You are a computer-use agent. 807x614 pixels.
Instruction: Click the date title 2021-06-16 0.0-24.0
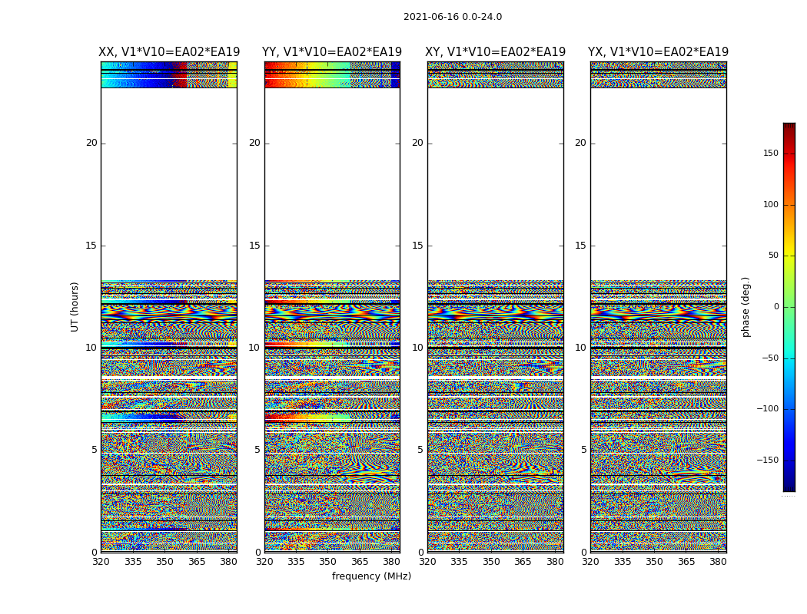pos(452,17)
